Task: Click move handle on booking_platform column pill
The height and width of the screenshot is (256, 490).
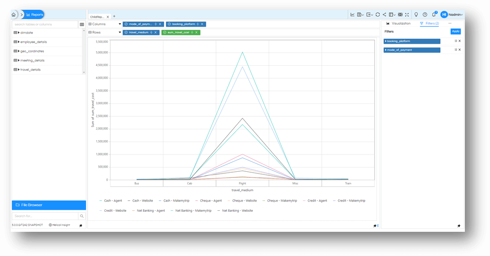Action: [198, 24]
